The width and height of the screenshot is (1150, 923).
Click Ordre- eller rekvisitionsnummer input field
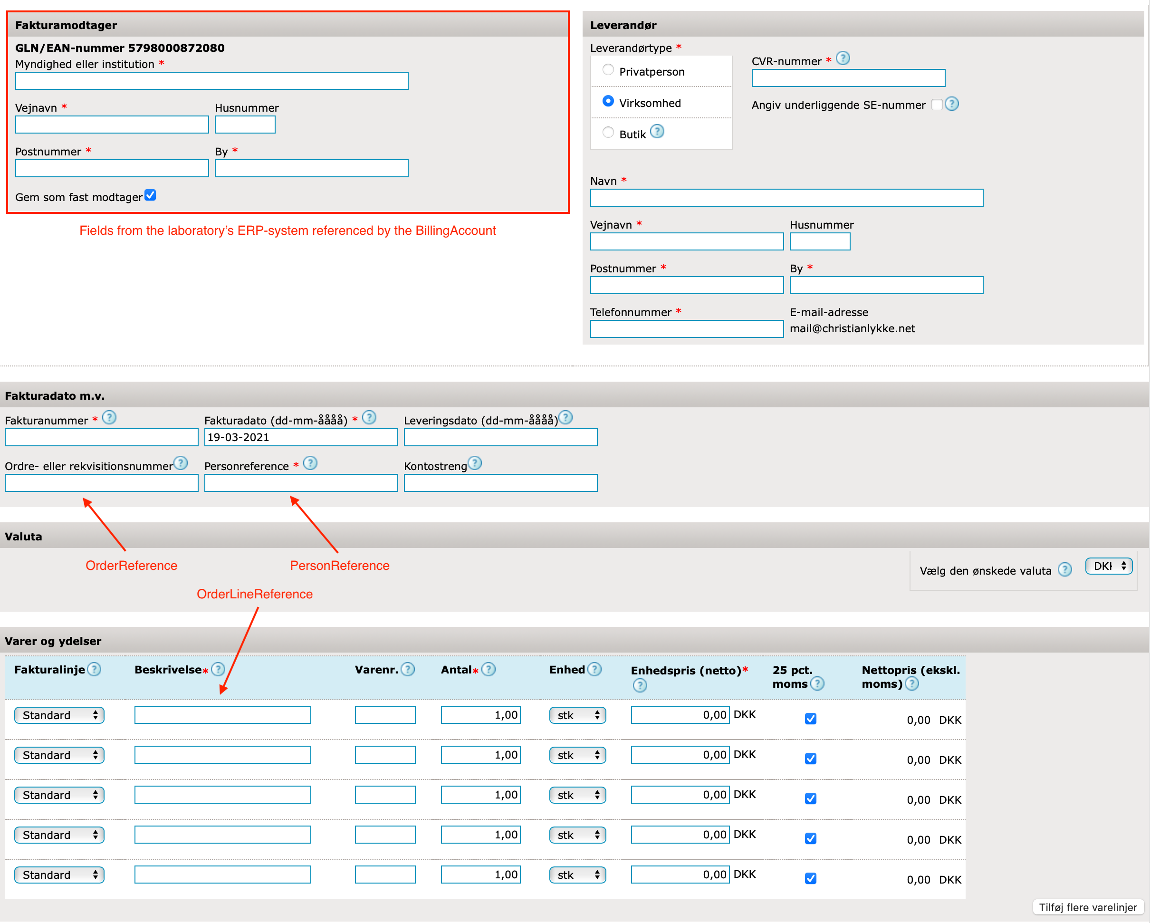point(101,483)
